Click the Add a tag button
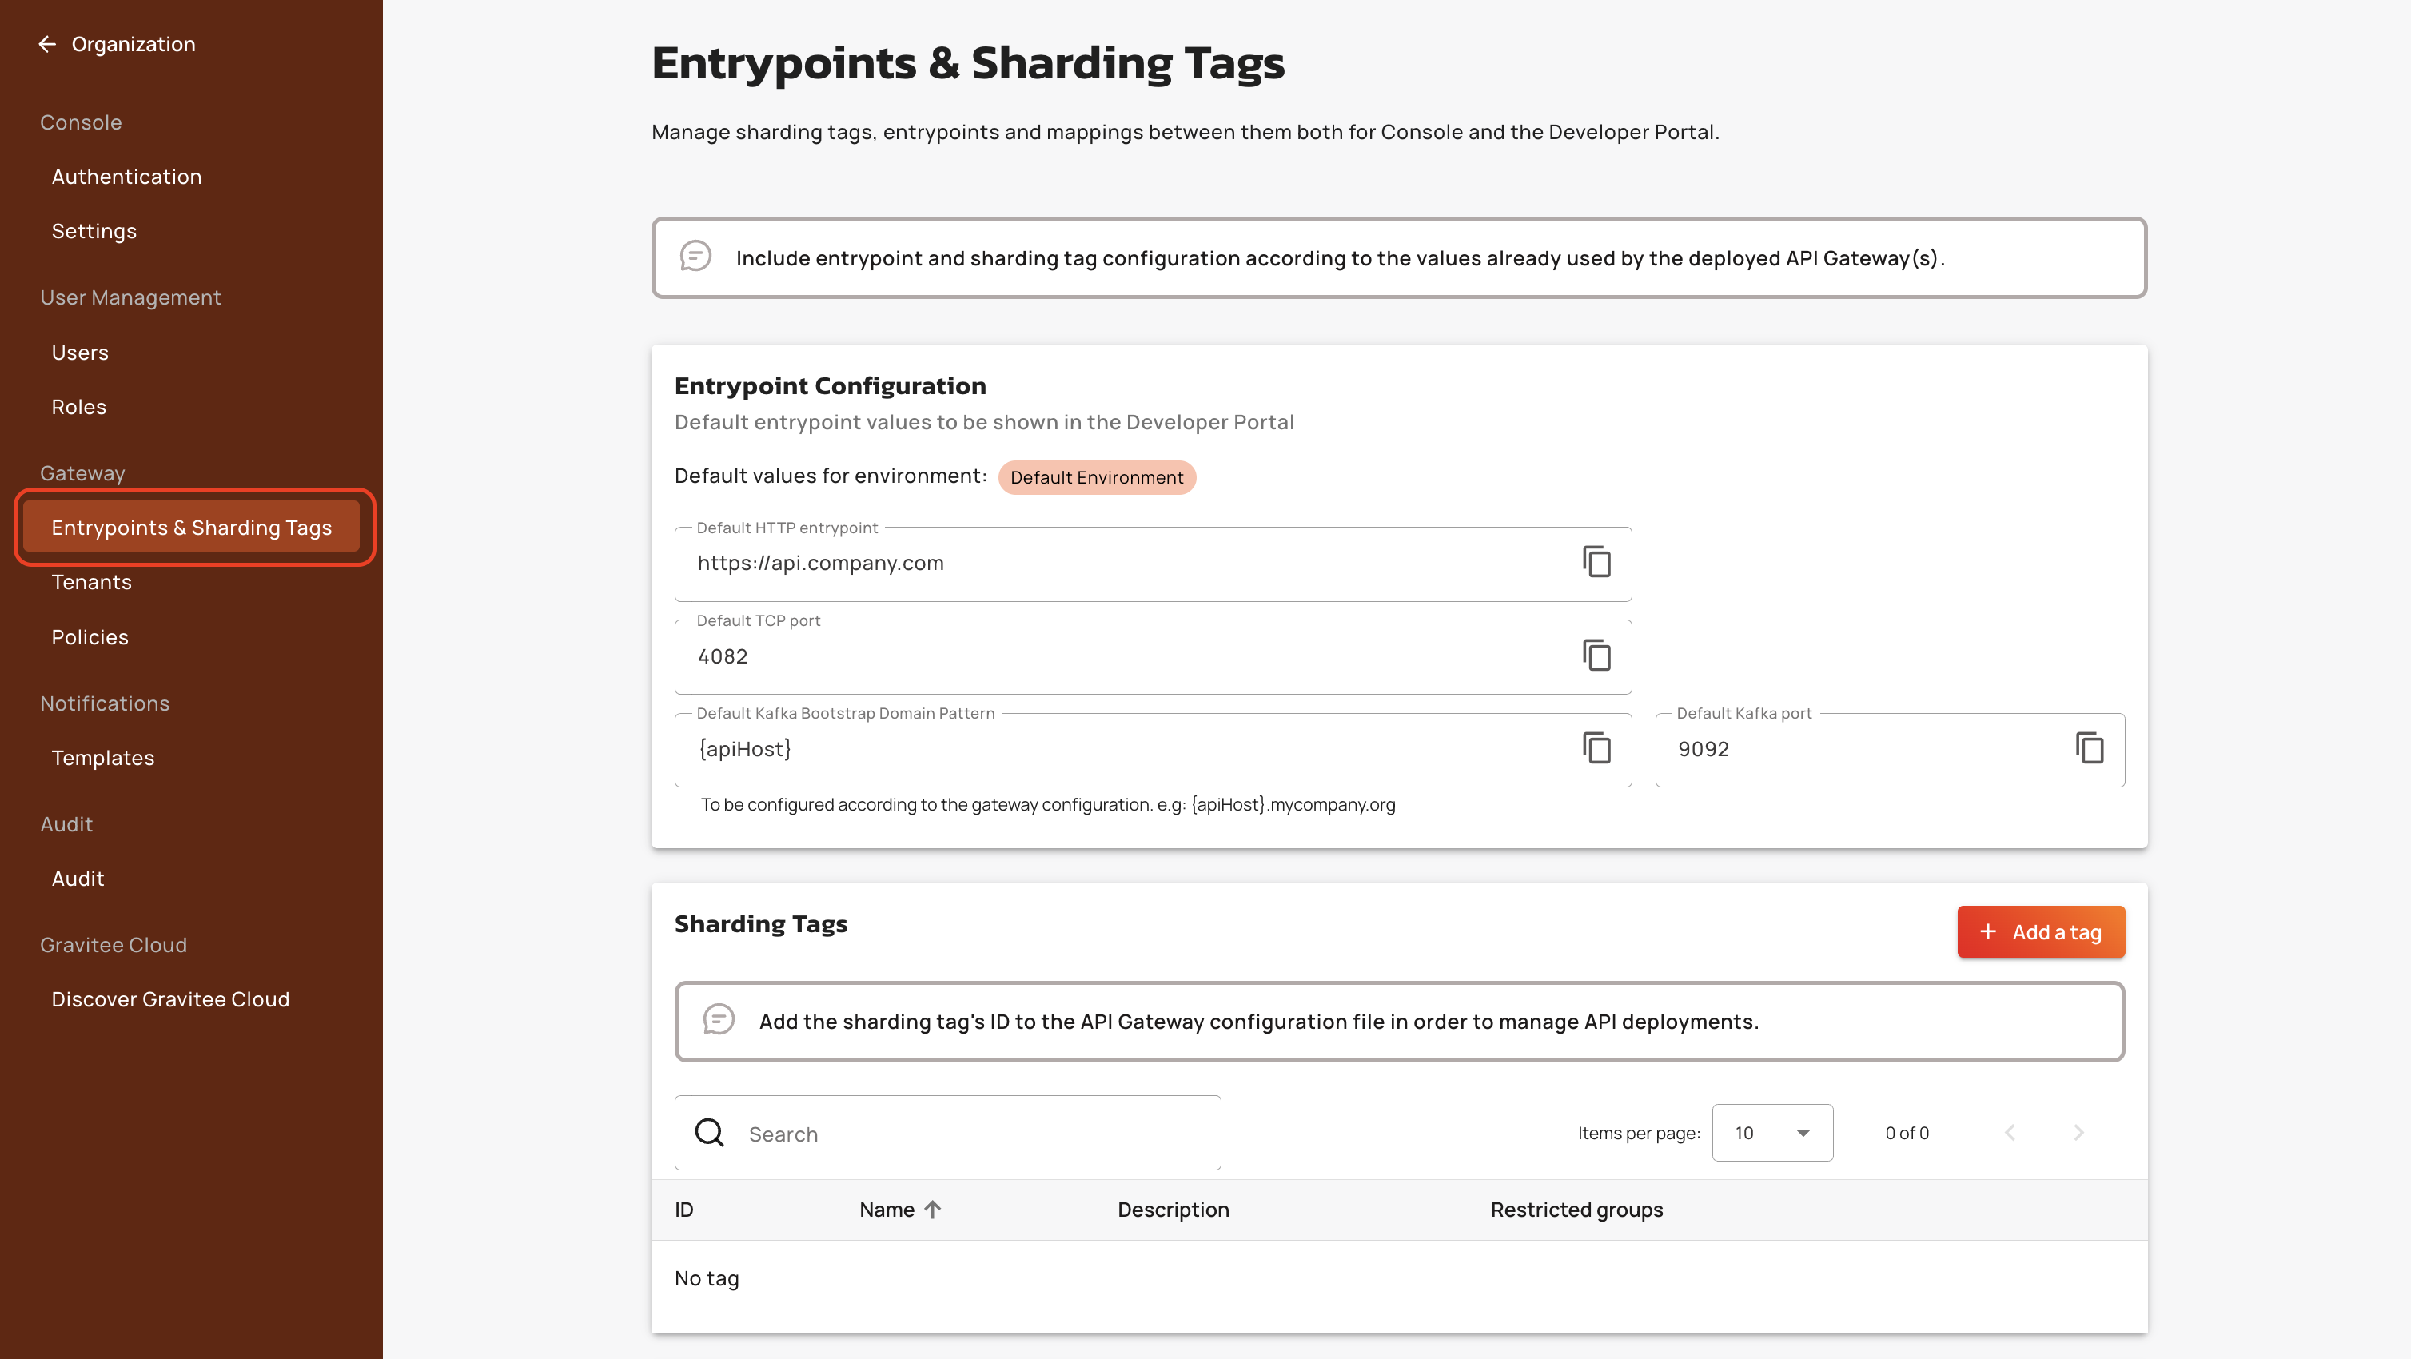 (2040, 932)
